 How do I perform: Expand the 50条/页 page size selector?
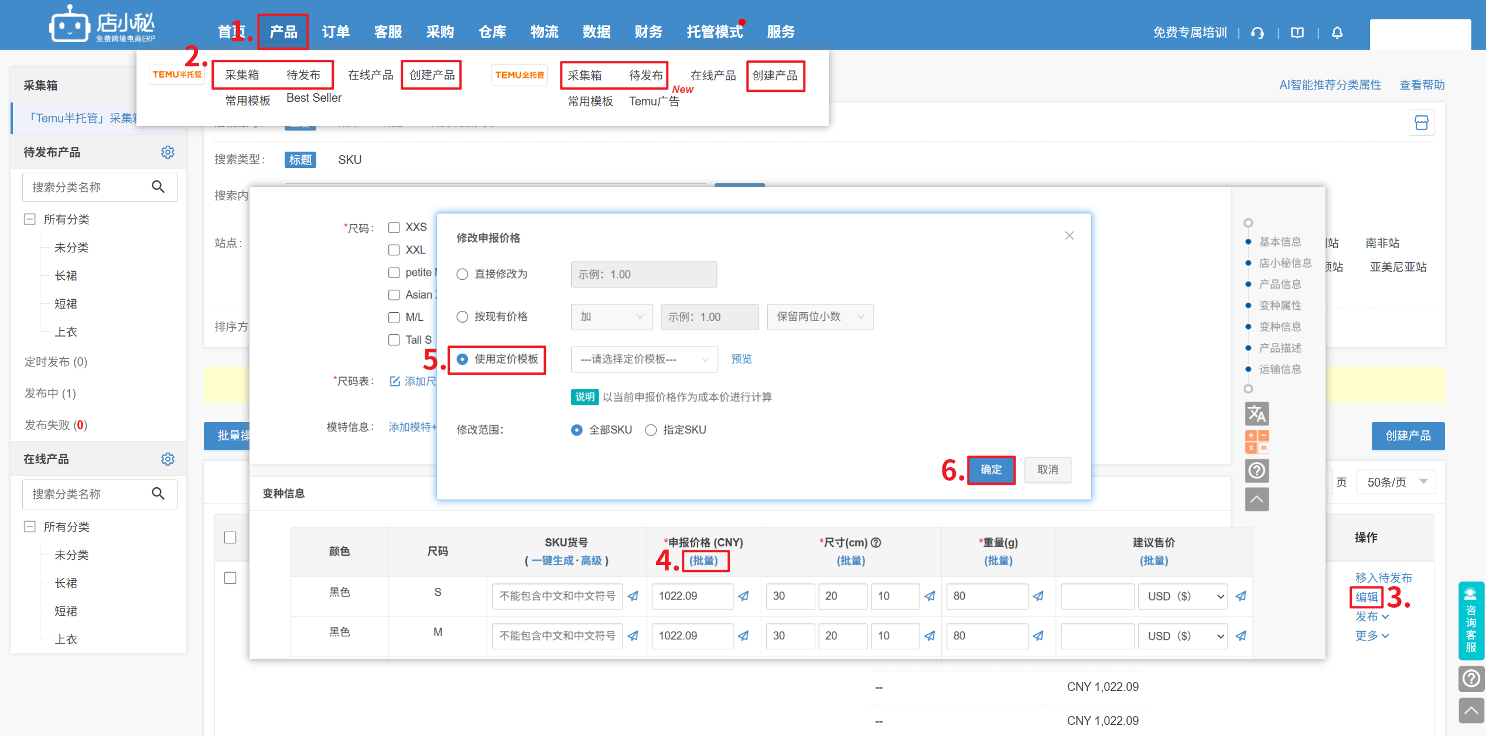[x=1395, y=482]
